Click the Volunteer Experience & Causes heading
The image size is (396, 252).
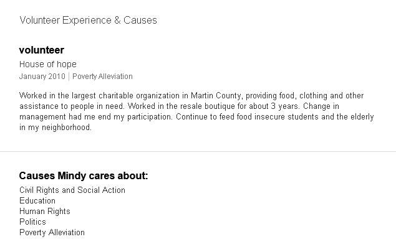pyautogui.click(x=88, y=21)
